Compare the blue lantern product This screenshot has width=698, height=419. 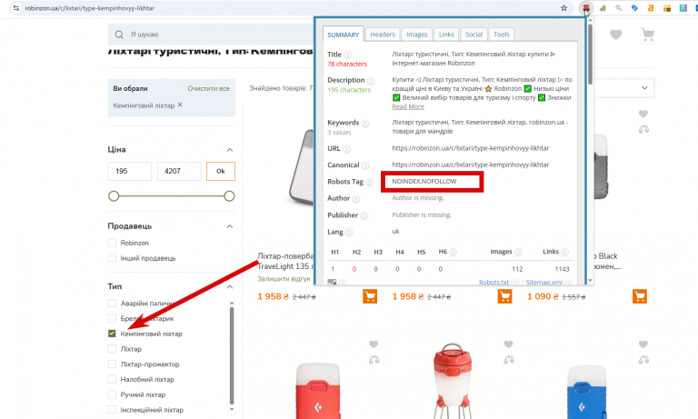643,360
